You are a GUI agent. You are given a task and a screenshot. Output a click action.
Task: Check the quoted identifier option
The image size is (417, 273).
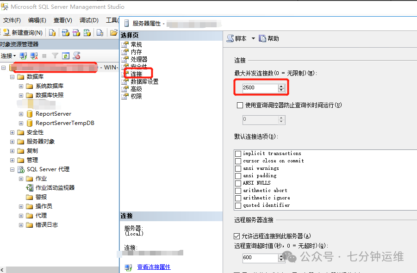pyautogui.click(x=238, y=205)
